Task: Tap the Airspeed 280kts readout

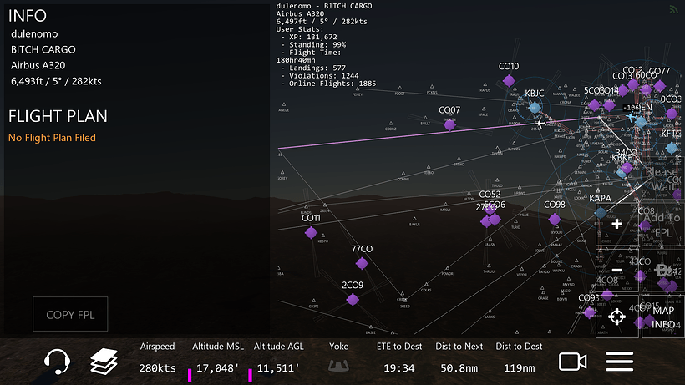Action: (157, 359)
